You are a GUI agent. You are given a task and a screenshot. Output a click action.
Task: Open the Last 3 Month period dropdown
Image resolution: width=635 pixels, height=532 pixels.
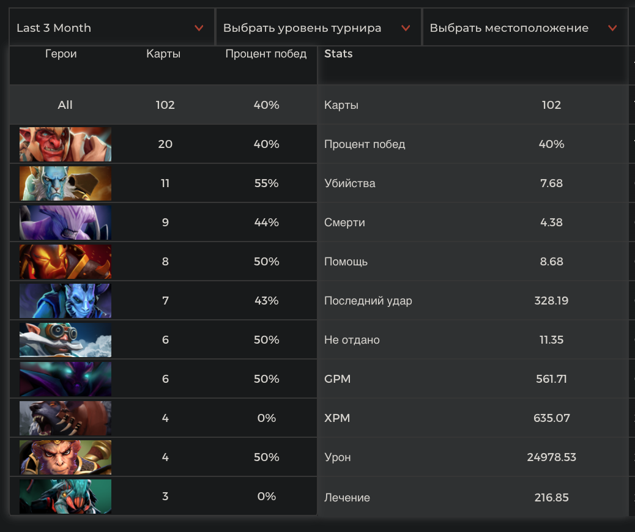click(111, 28)
